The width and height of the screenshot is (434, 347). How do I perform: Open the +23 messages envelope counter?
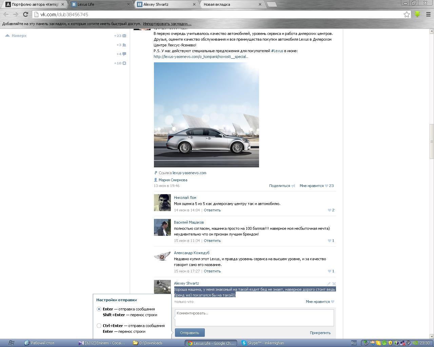(120, 36)
